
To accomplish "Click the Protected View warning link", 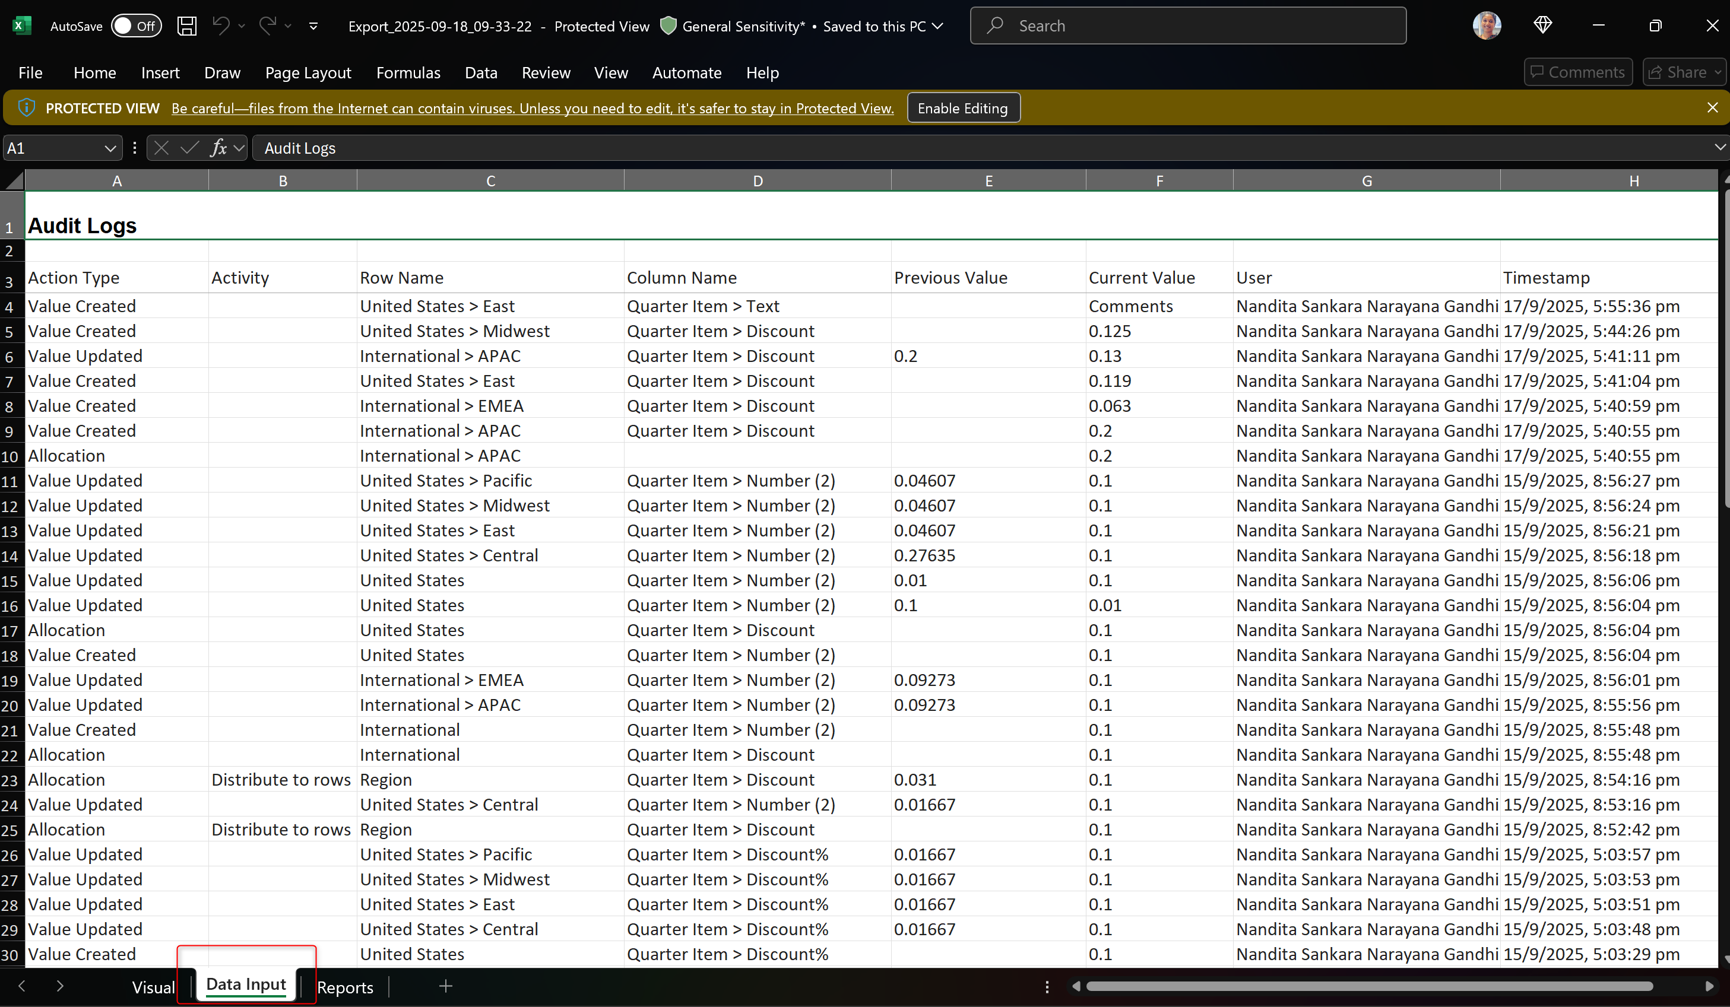I will tap(532, 109).
